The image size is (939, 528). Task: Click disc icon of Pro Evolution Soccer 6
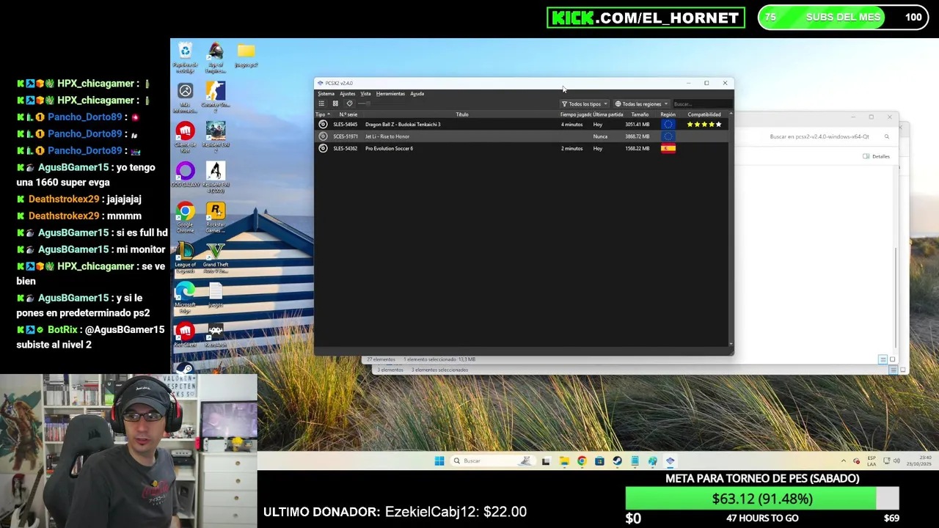[x=323, y=148]
